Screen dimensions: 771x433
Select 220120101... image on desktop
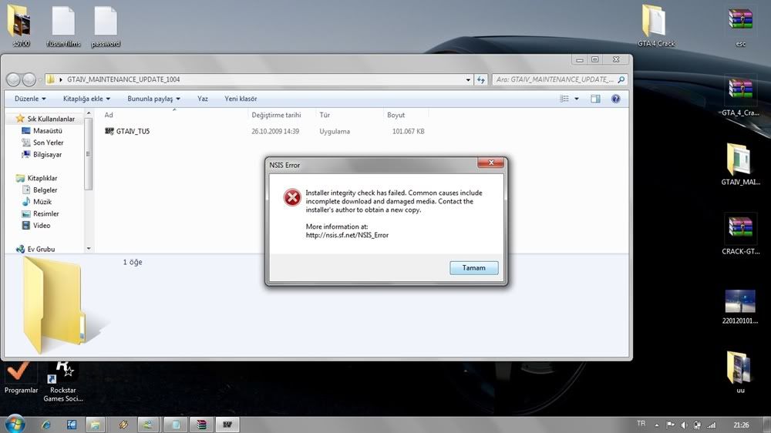740,306
